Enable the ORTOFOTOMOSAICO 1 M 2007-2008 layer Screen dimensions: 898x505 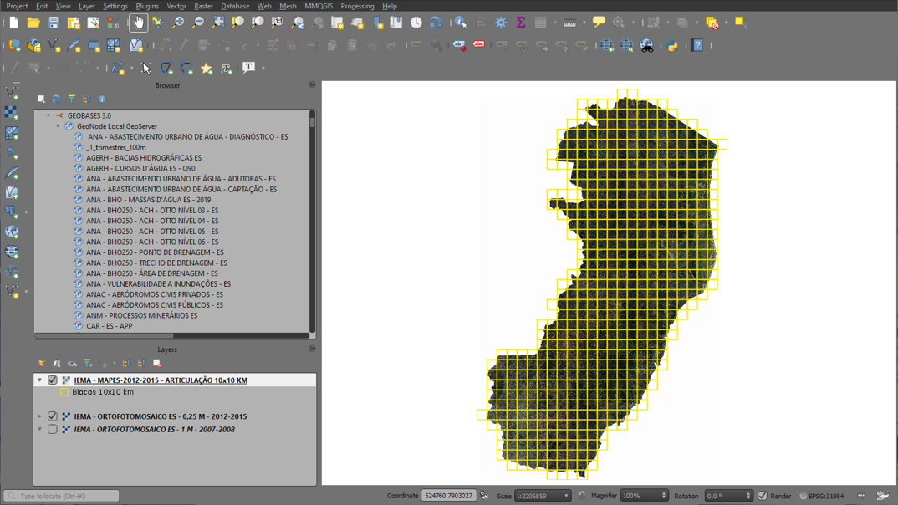coord(53,430)
